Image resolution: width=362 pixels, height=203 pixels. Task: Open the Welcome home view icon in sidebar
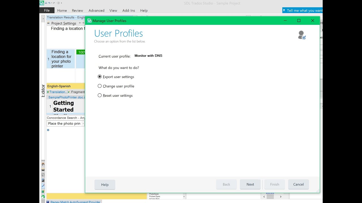click(43, 164)
